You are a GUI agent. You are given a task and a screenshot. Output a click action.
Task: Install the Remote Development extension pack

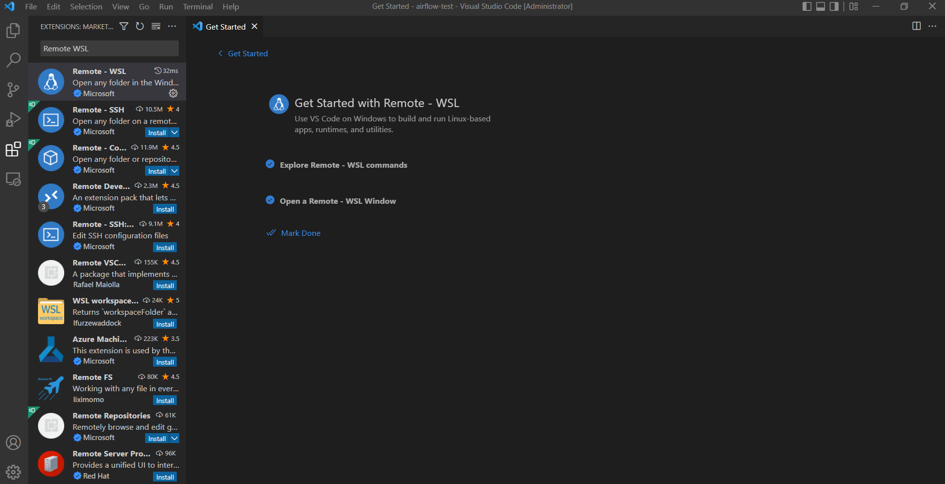(165, 209)
